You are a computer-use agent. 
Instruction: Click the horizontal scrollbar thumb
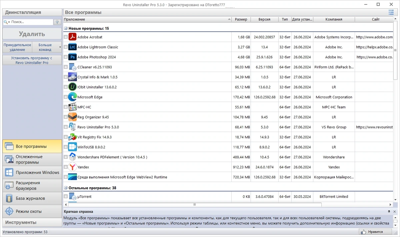(194, 204)
